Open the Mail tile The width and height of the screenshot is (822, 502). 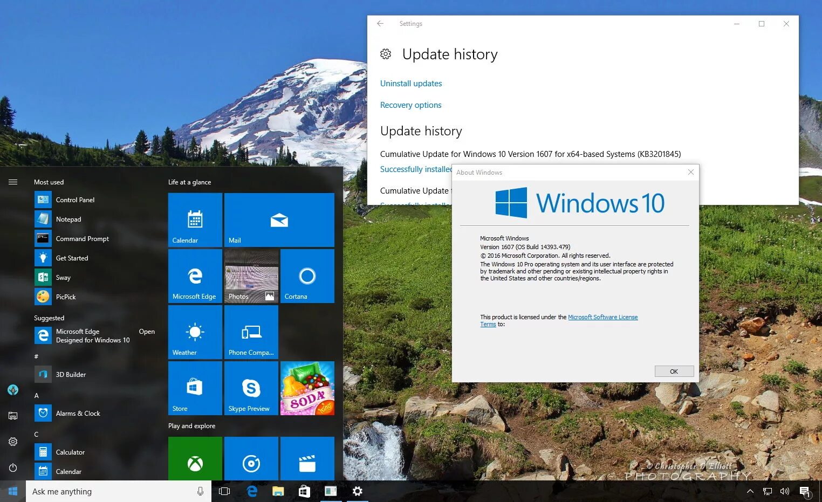(279, 220)
